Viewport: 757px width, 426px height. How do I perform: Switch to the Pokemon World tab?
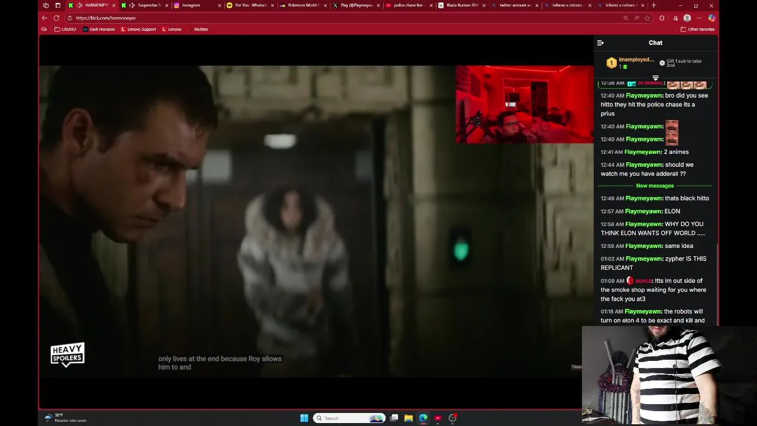pos(303,5)
